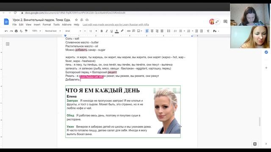The image size is (271, 152).
Task: Open the File menu
Action: click(x=14, y=24)
